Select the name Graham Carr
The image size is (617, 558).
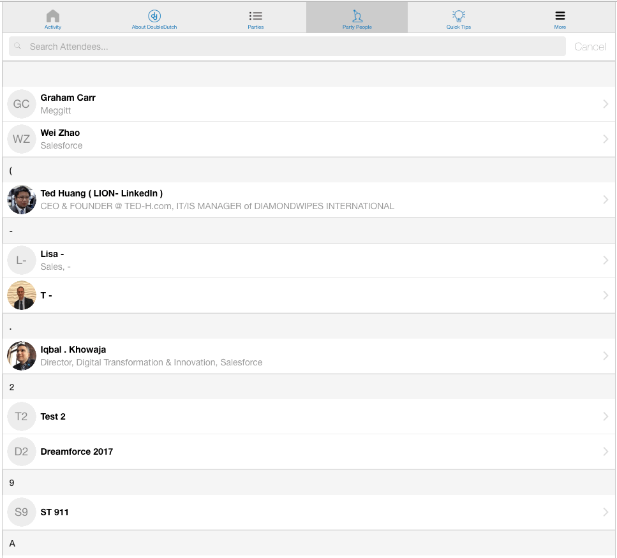coord(68,98)
